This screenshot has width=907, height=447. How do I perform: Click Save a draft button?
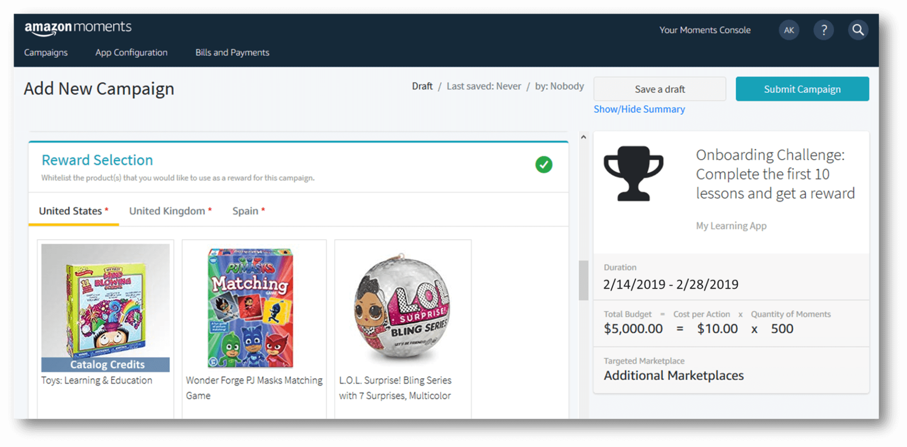(x=659, y=89)
